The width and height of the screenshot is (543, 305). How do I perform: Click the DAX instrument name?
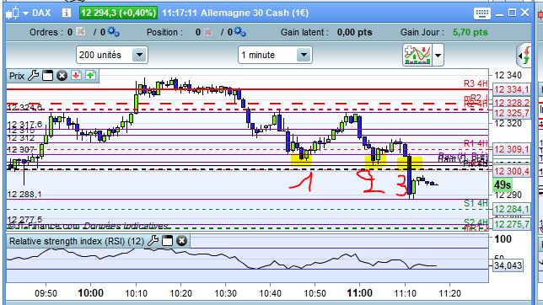41,13
